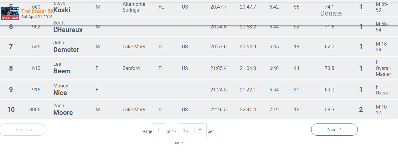Viewport: 398px width, 155px height.
Task: Open the results-per-page dropdown arrow
Action: [200, 130]
